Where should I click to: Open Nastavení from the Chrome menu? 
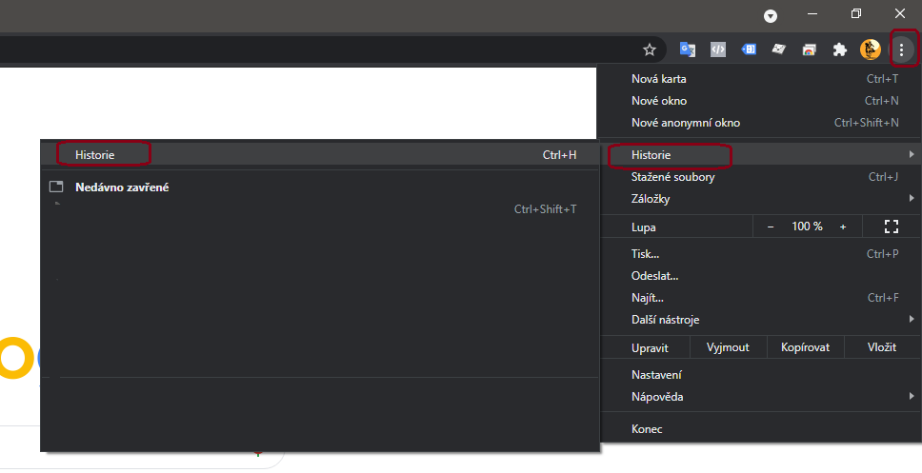point(656,375)
